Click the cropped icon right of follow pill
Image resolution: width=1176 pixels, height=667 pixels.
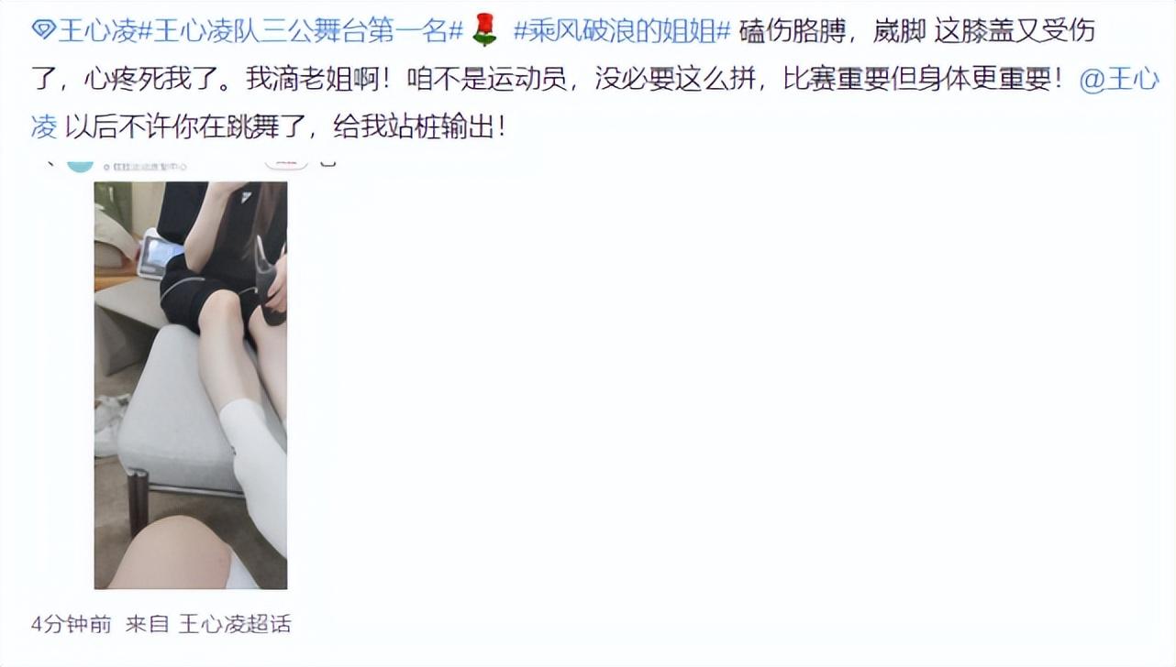[x=327, y=162]
